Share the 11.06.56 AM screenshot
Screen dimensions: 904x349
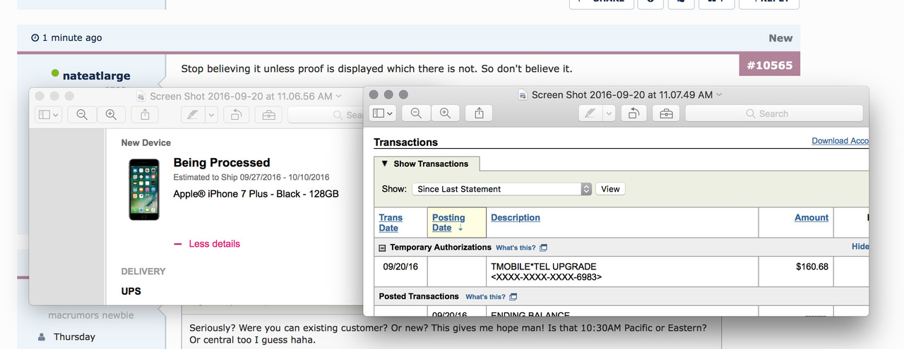(x=145, y=115)
